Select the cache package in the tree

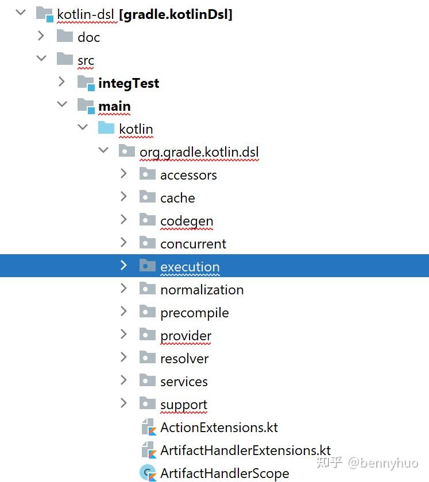177,197
